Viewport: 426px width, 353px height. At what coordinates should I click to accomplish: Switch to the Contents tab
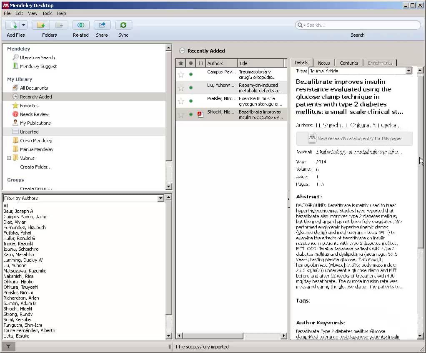click(349, 63)
